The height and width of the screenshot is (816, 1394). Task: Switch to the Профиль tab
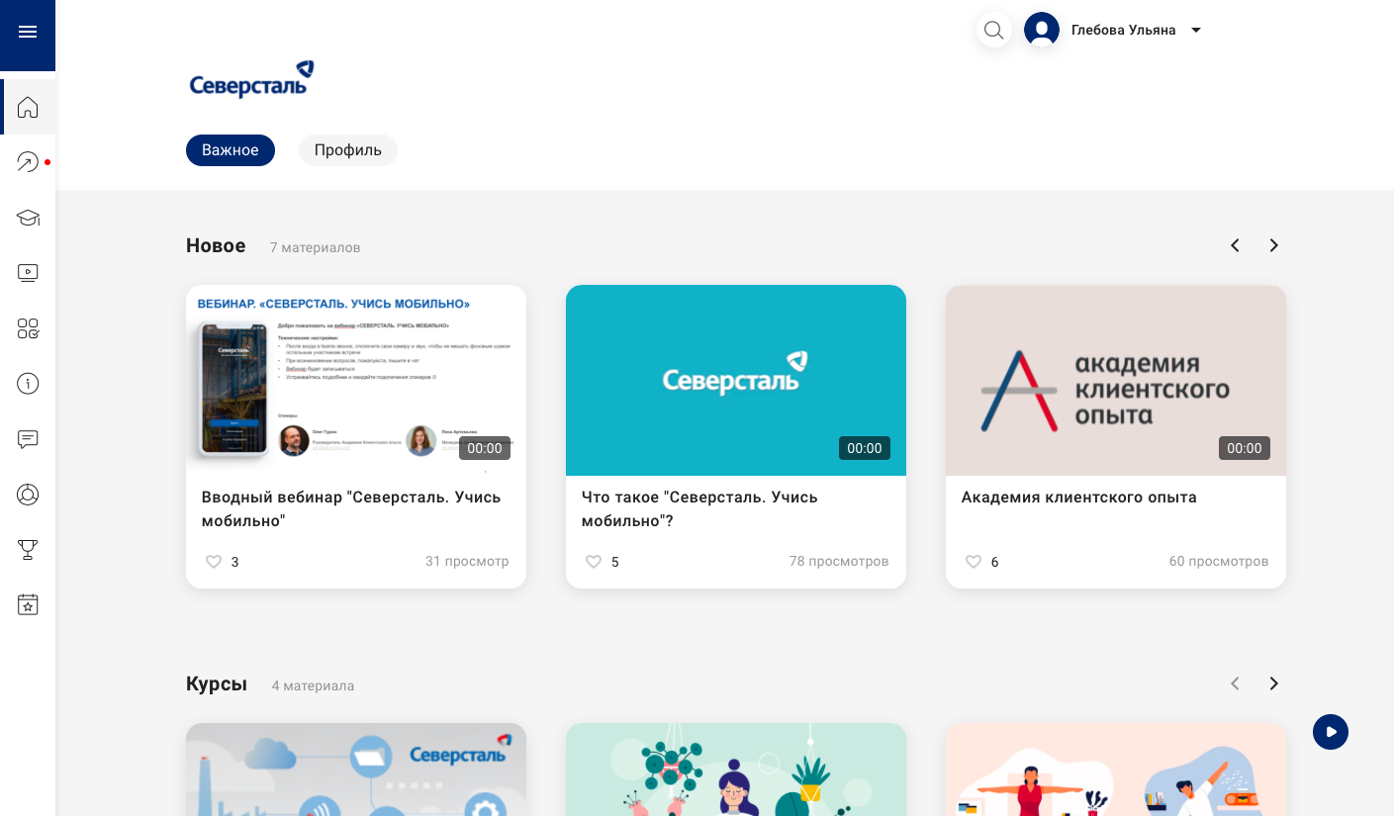pyautogui.click(x=348, y=150)
